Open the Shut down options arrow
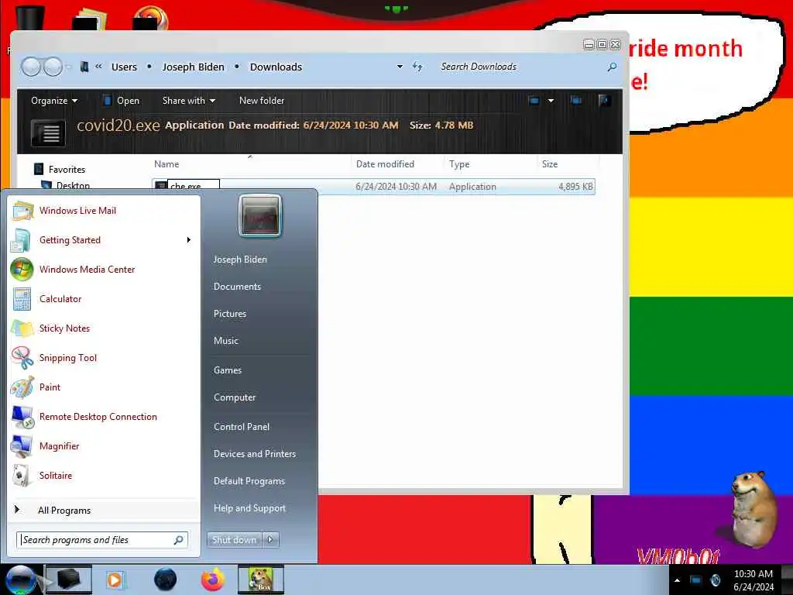Image resolution: width=793 pixels, height=595 pixels. (270, 539)
